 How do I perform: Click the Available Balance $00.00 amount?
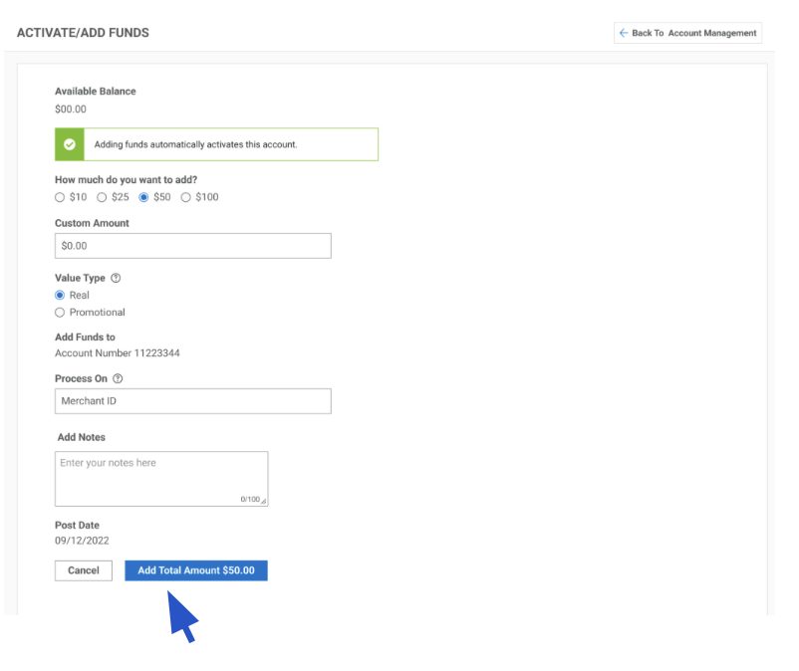tap(71, 110)
